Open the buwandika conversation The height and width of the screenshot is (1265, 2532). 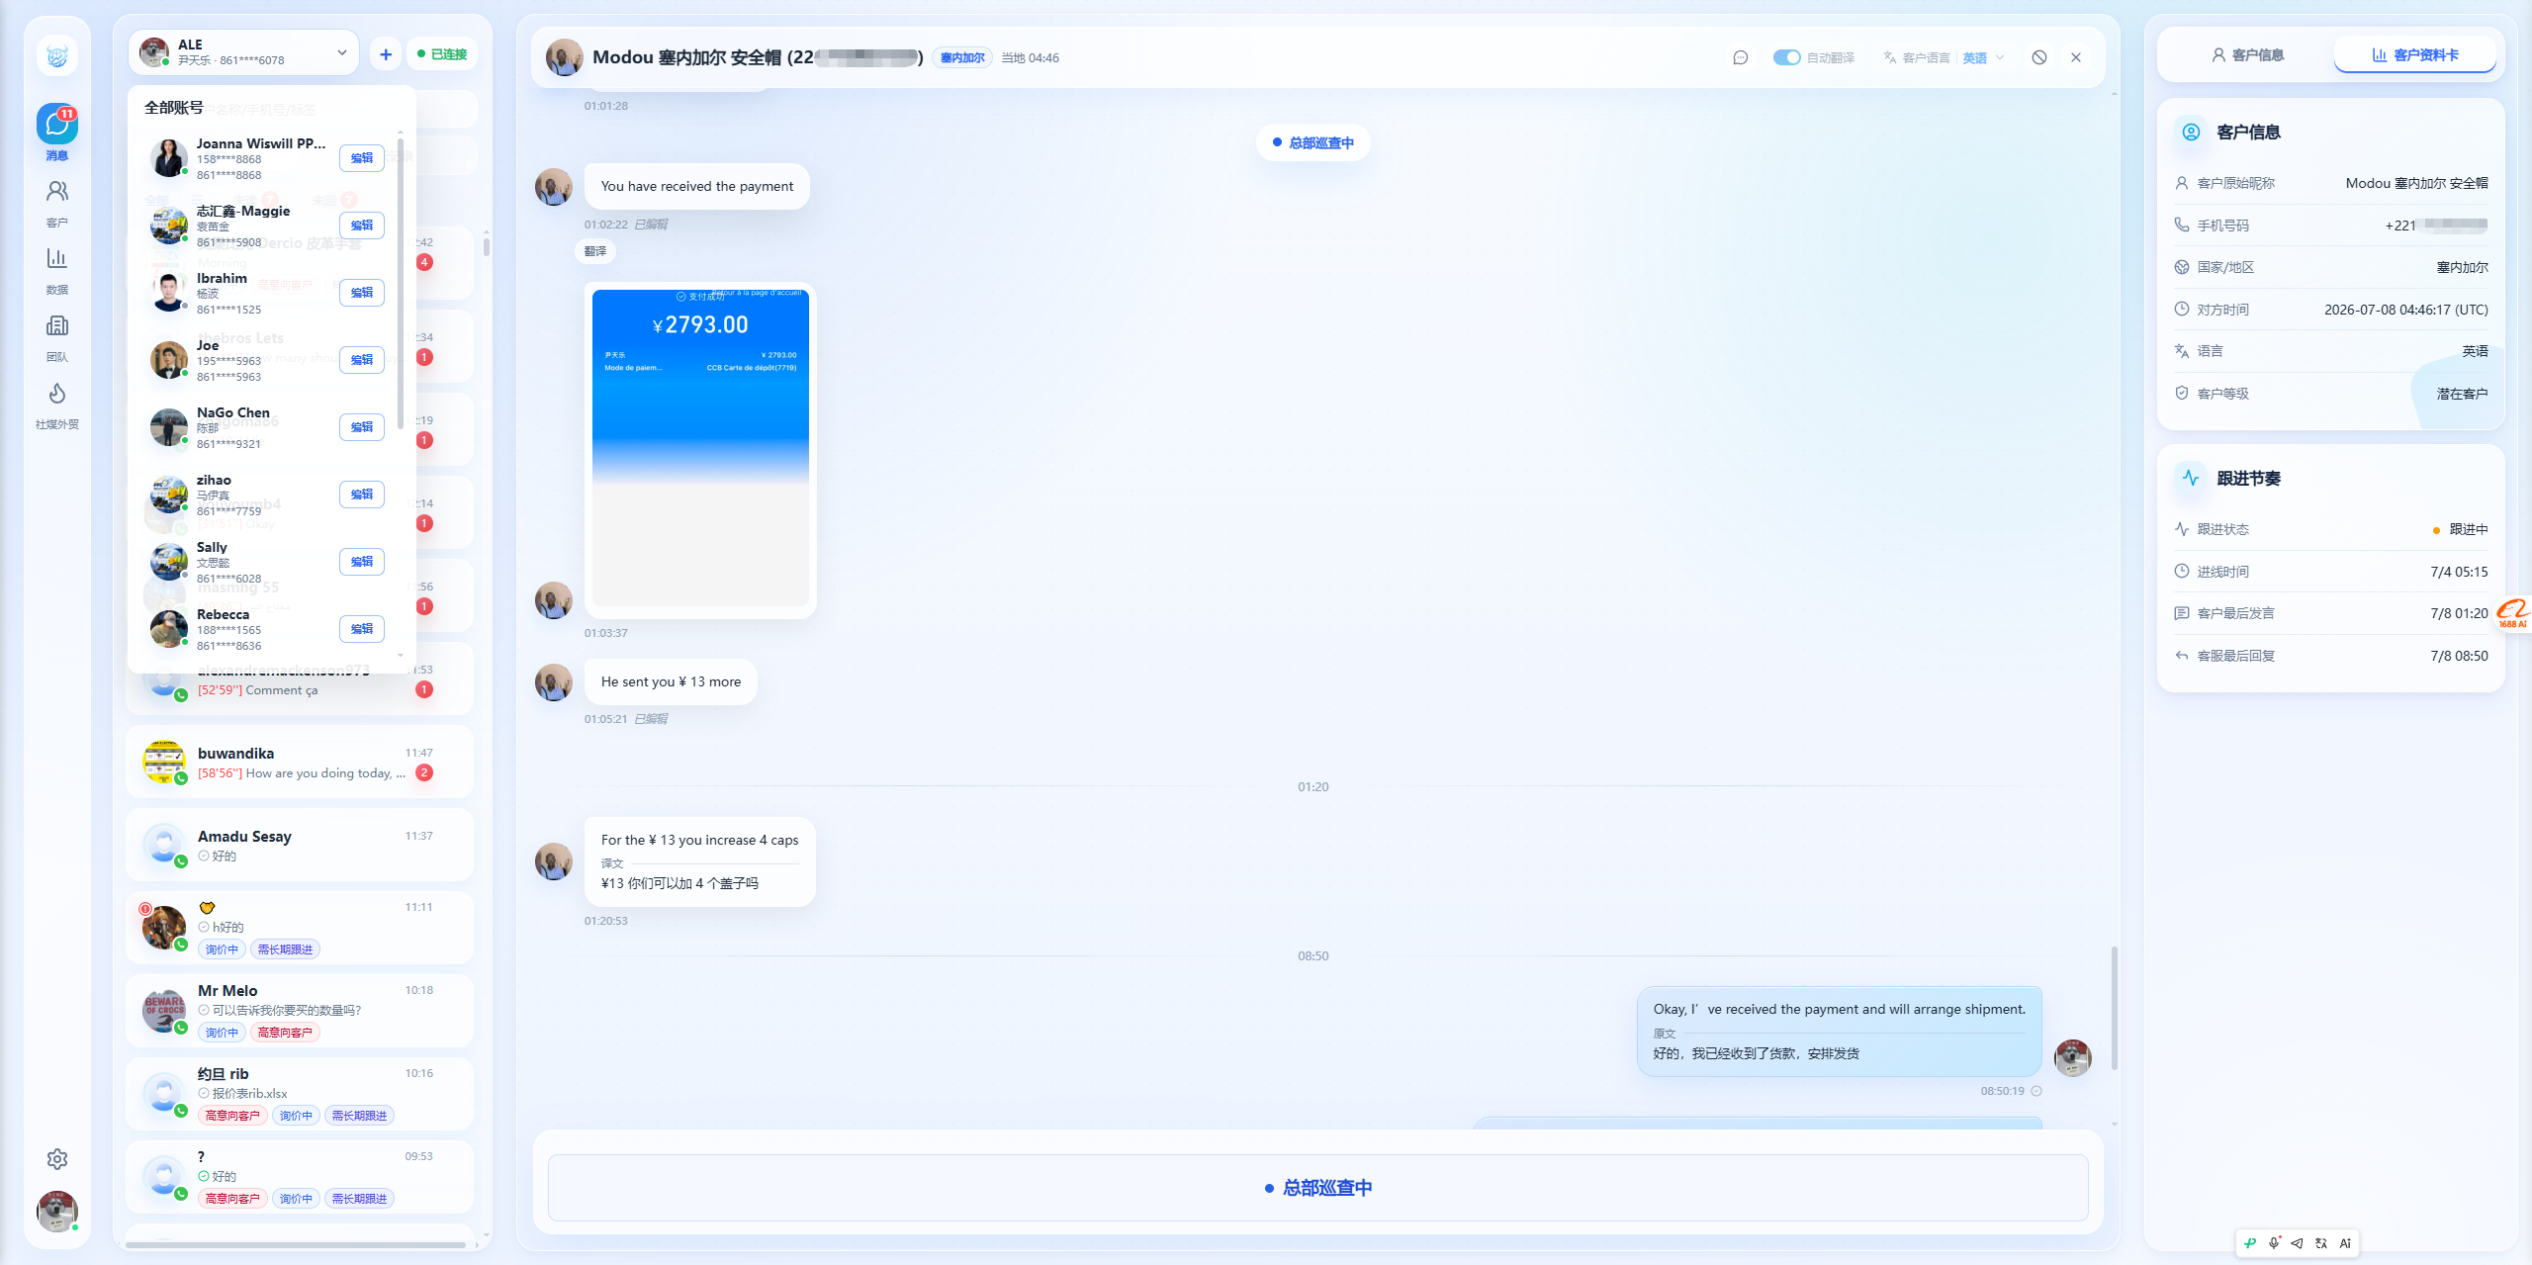pyautogui.click(x=300, y=763)
